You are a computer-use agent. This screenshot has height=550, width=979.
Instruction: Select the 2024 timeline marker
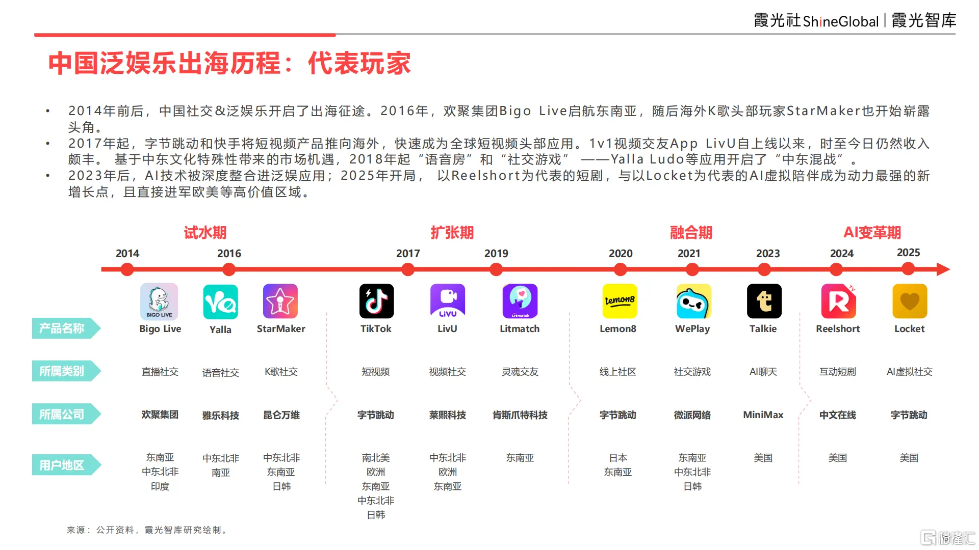(x=837, y=269)
